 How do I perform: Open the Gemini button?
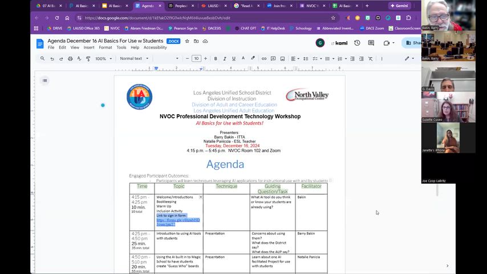pyautogui.click(x=399, y=6)
